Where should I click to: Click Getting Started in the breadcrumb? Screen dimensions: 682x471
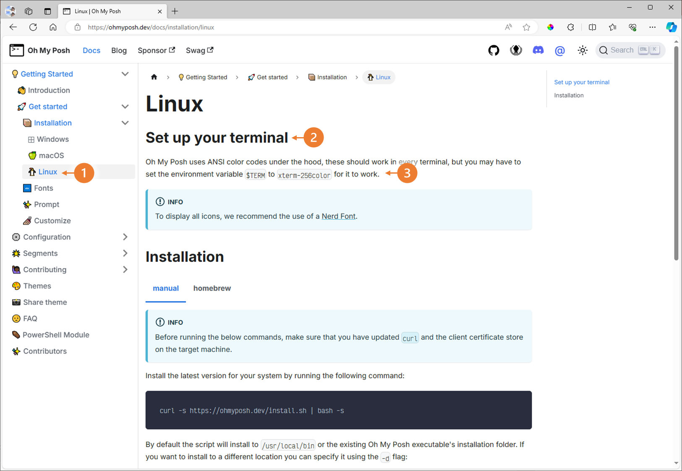(203, 77)
